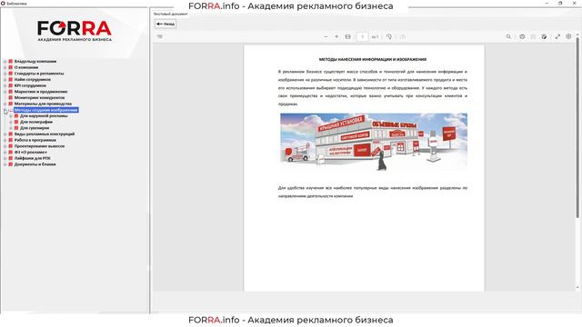The image size is (582, 327).
Task: Click the red icon beside 'Для полиграфии'
Action: [16, 122]
